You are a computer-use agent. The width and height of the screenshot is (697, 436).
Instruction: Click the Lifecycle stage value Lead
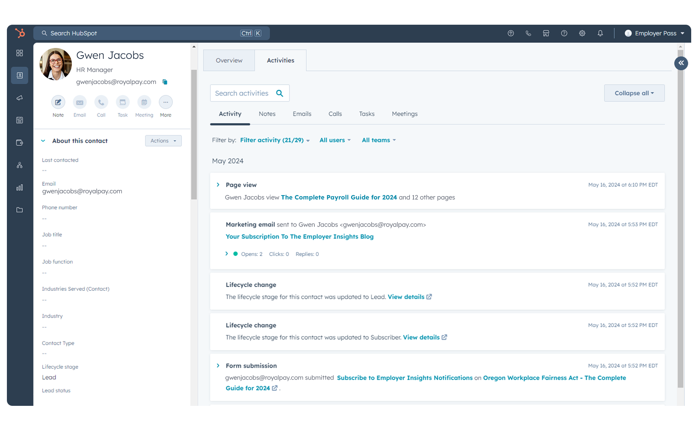pyautogui.click(x=49, y=377)
